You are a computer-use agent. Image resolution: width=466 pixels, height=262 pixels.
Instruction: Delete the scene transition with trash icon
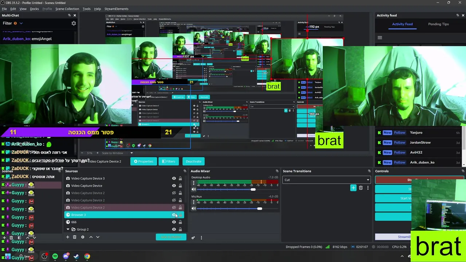[x=361, y=188]
